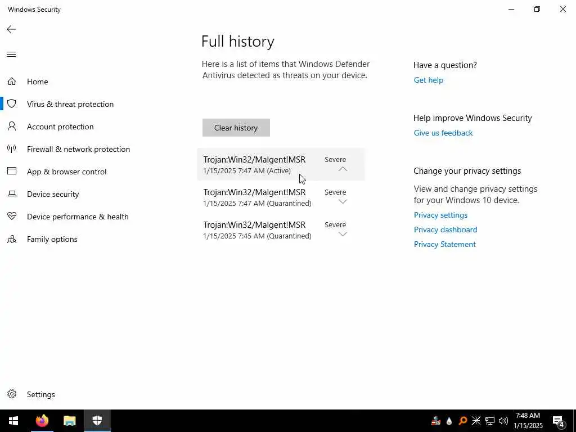Open the Privacy Statement link
This screenshot has height=432, width=576.
[x=444, y=244]
